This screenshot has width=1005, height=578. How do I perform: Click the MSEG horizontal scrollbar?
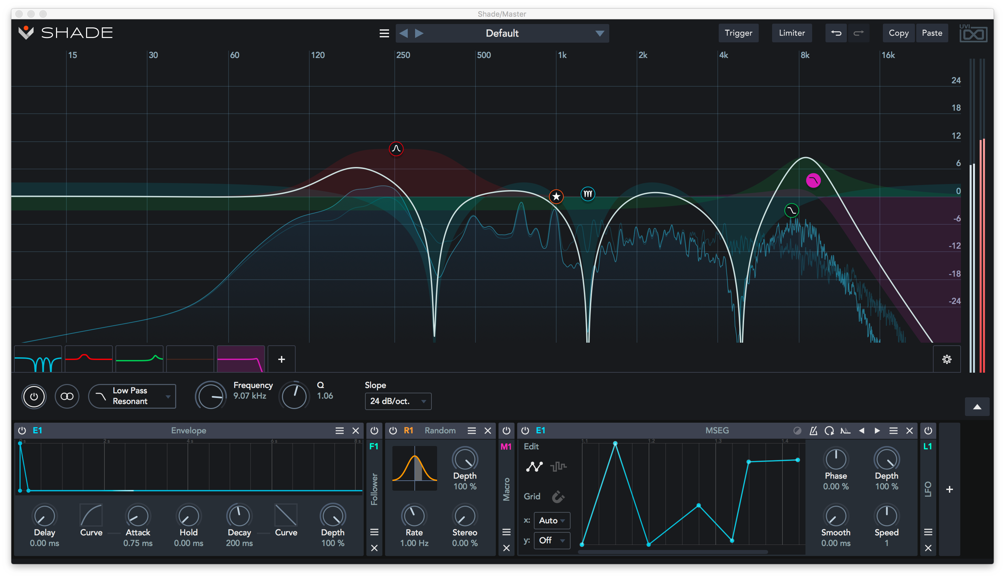(x=673, y=552)
